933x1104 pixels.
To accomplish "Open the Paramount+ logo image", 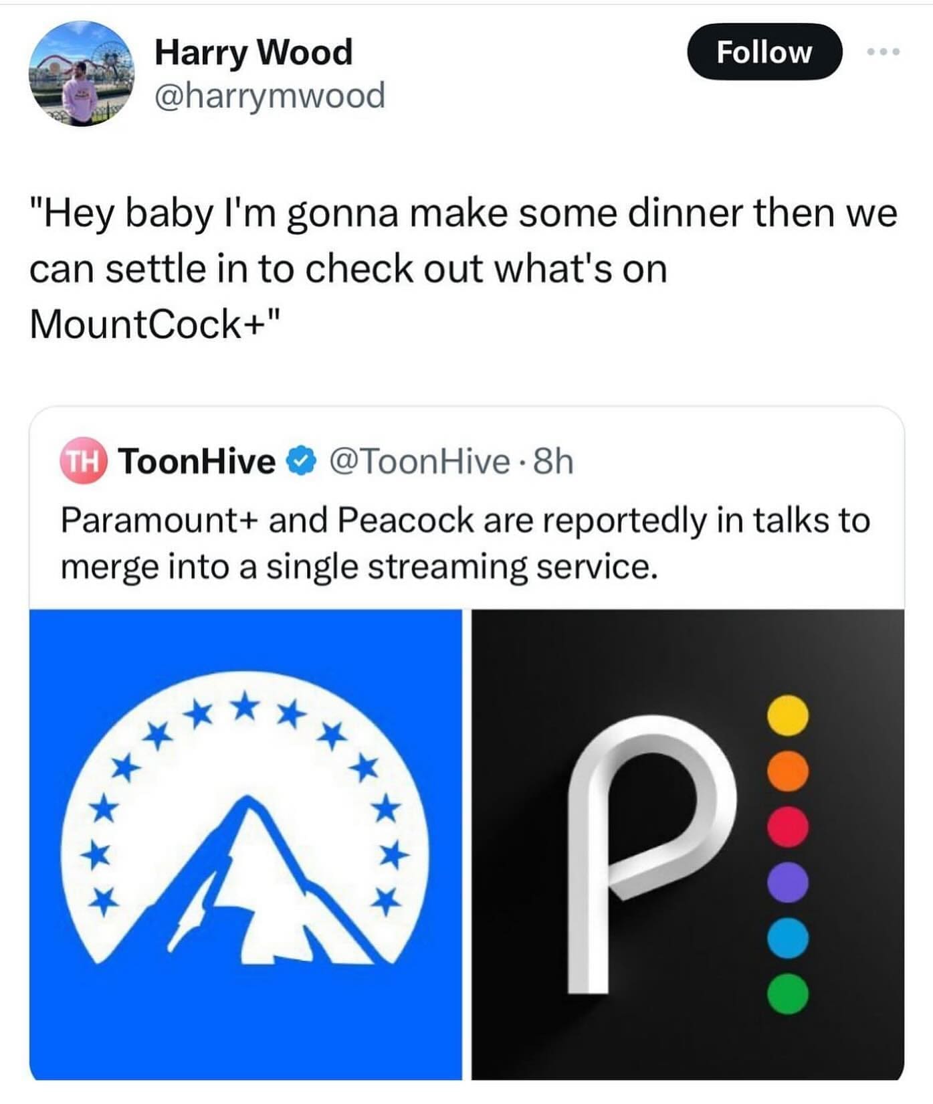I will [245, 844].
